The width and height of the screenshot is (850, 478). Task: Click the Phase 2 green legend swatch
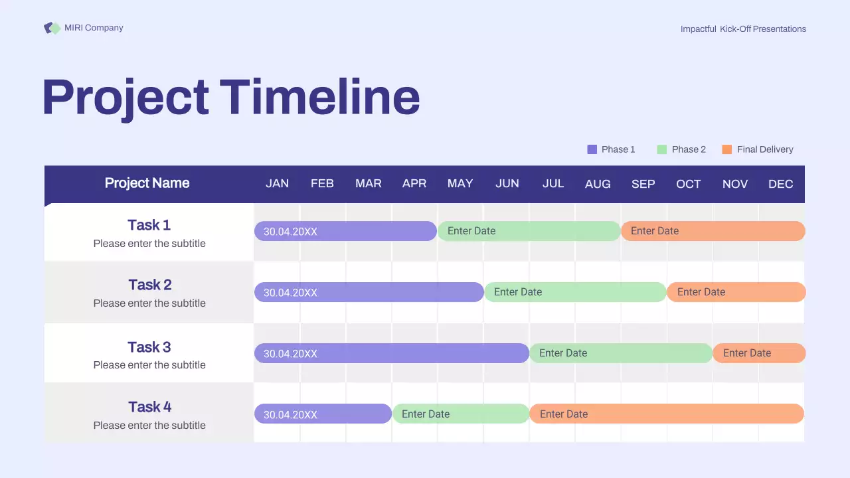pos(661,149)
